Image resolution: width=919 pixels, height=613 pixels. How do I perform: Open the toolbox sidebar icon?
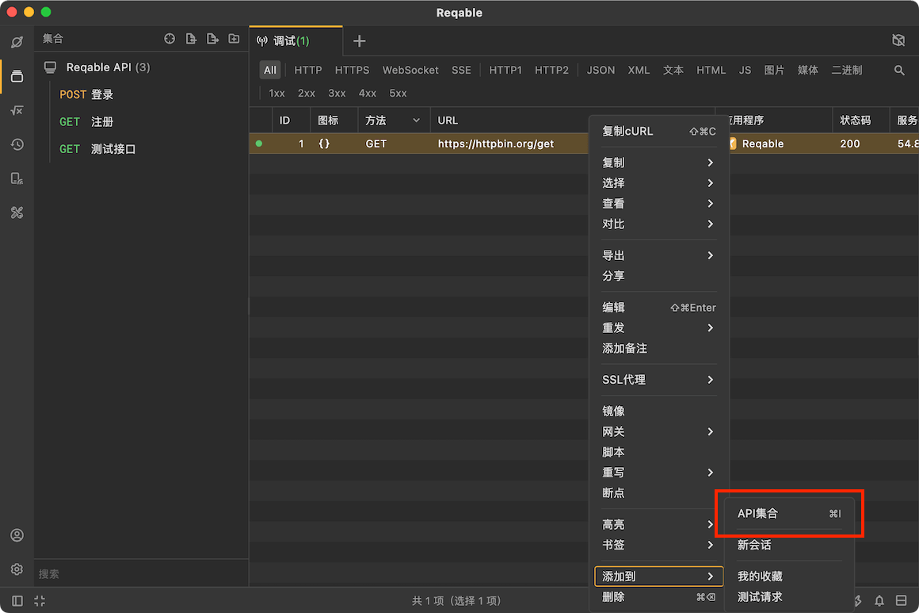coord(17,213)
